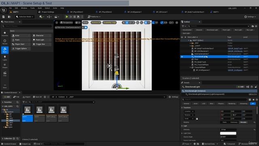Viewport: 259px width, 146px height.
Task: Open the Perspective viewport mode dropdown
Action: point(66,23)
